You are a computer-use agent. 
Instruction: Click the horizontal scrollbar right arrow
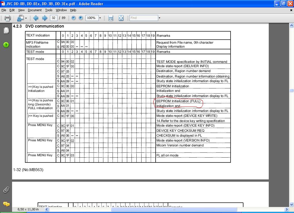287,209
